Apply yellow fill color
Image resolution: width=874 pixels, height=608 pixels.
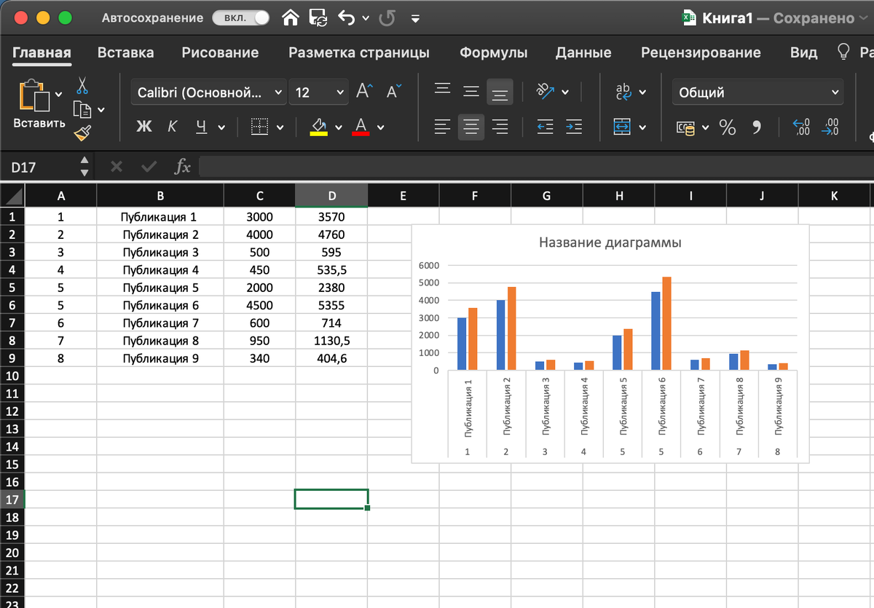pos(318,127)
